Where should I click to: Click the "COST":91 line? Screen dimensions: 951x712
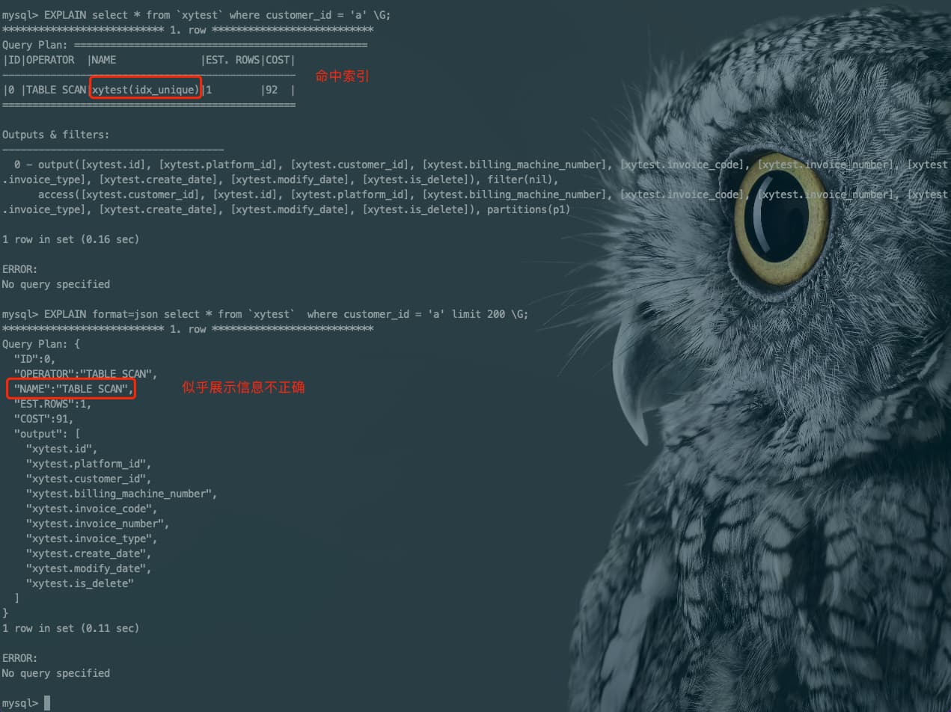click(x=43, y=419)
